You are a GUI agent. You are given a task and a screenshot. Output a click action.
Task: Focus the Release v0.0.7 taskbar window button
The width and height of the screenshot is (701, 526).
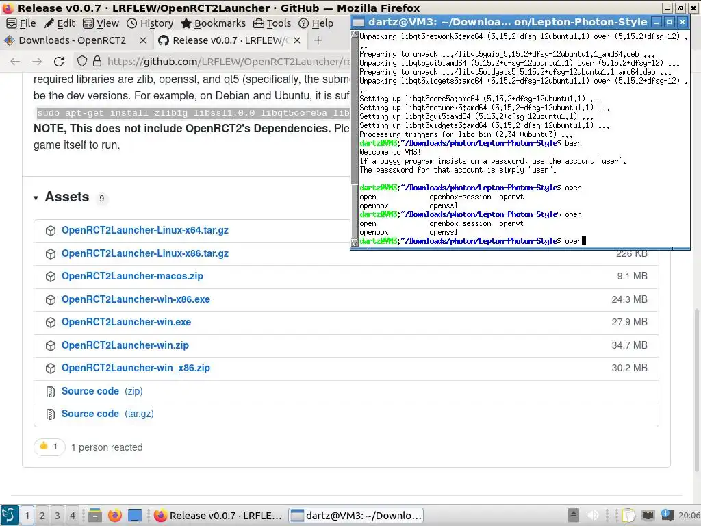[x=218, y=516]
